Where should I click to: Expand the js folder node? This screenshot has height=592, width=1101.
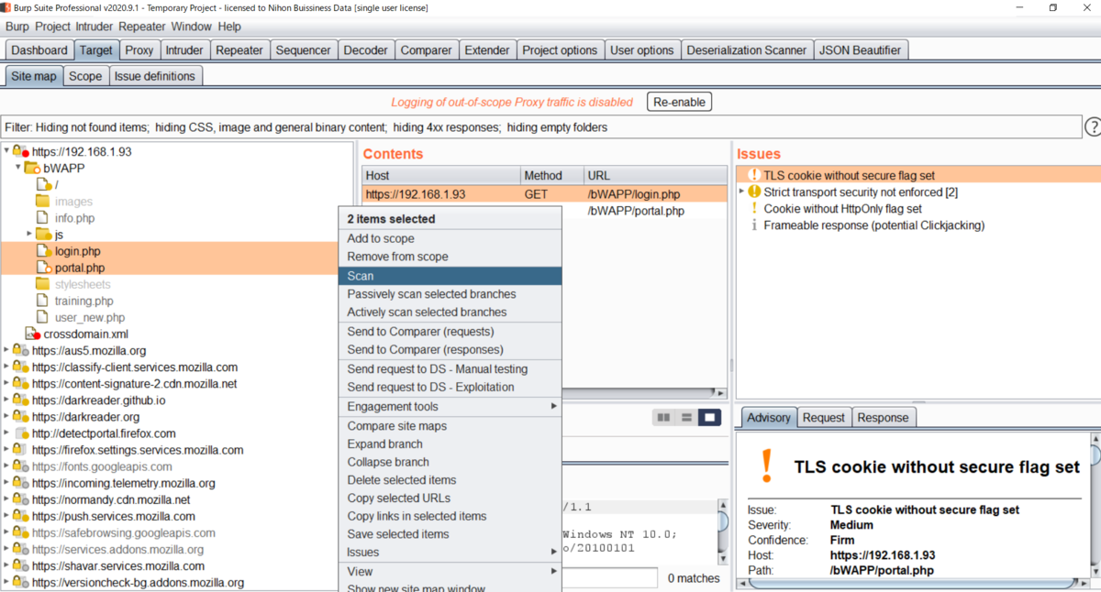(x=29, y=235)
